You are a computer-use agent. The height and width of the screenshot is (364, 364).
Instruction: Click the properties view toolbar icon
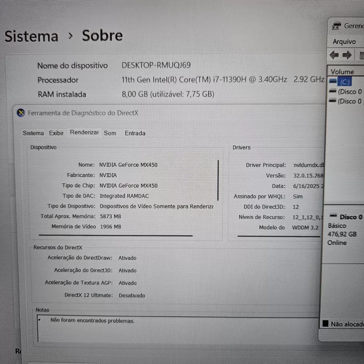[x=361, y=55]
